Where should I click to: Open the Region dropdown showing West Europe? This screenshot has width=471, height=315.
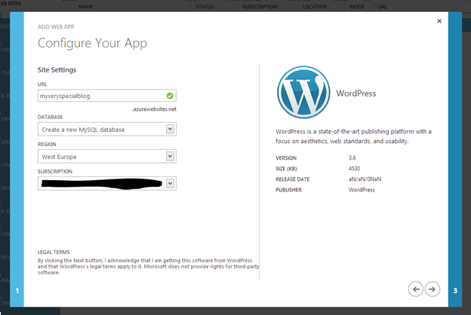point(107,157)
